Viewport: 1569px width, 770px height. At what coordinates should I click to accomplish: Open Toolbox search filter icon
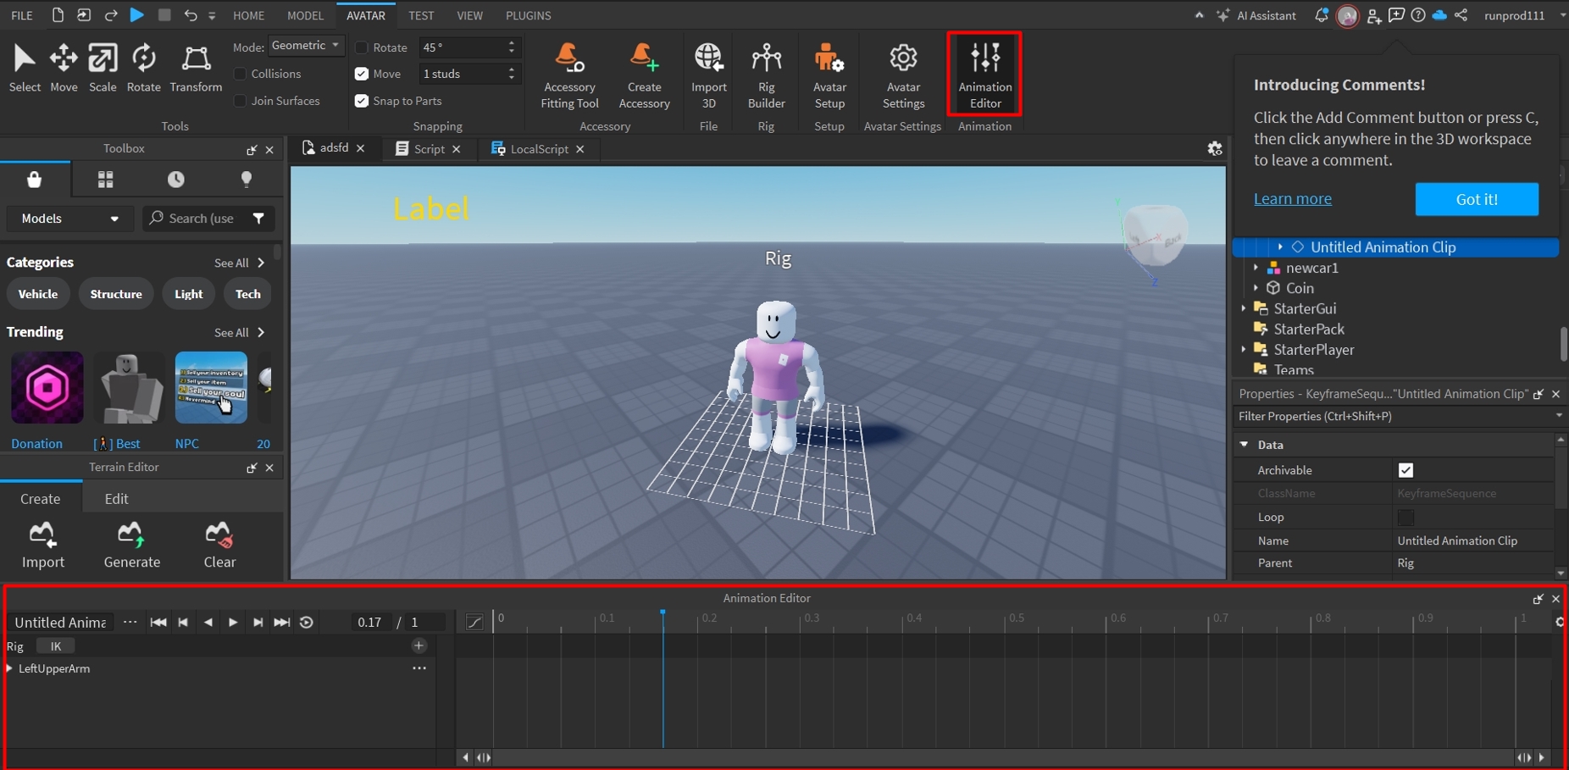[x=258, y=219]
